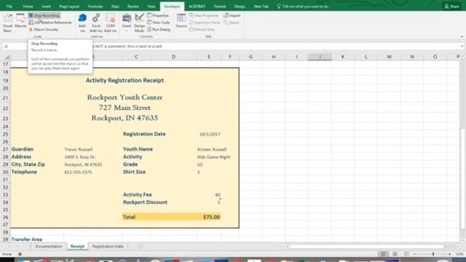Select the 10/1/2017 registration date cell
The image size is (466, 262).
pyautogui.click(x=210, y=134)
